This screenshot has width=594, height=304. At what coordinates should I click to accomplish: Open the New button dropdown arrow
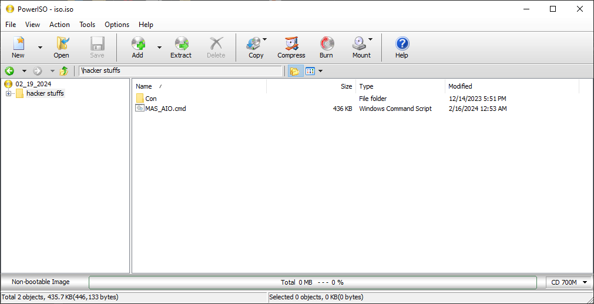pyautogui.click(x=40, y=48)
